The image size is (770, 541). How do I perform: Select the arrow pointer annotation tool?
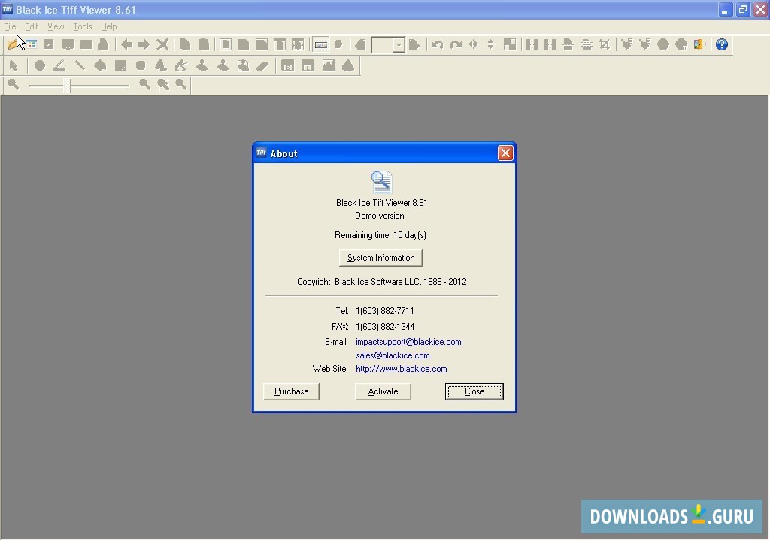point(14,66)
